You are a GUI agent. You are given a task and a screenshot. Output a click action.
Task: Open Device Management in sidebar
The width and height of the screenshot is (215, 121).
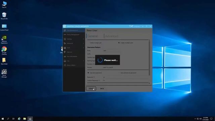coord(74,35)
